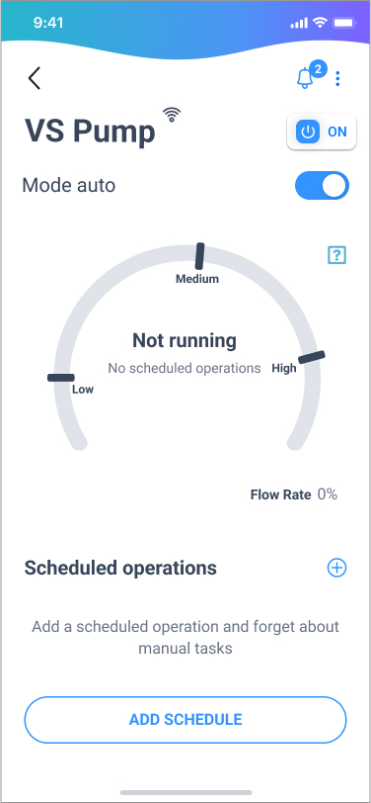Image resolution: width=371 pixels, height=803 pixels.
Task: Turn the pump off via the ON button
Action: [322, 132]
